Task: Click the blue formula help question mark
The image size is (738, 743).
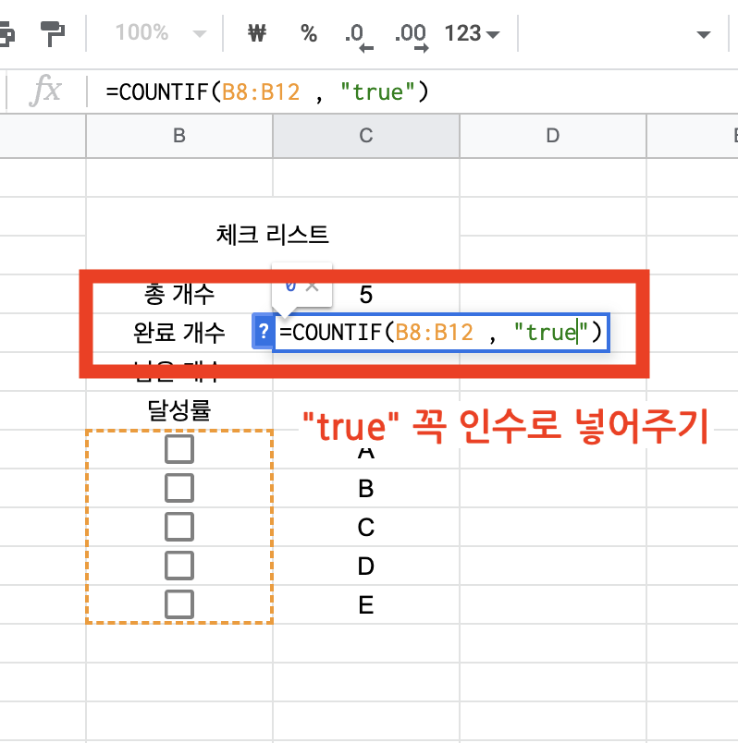Action: (x=264, y=331)
